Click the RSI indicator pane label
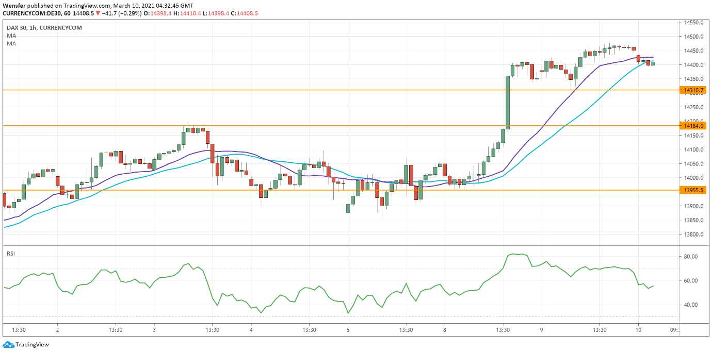 (x=11, y=254)
